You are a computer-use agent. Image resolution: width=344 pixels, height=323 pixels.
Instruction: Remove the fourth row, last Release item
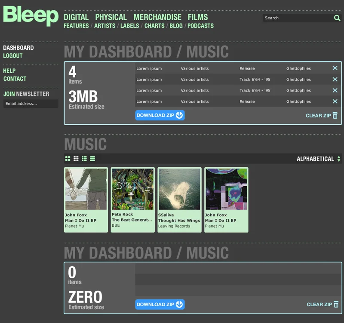[x=335, y=102]
